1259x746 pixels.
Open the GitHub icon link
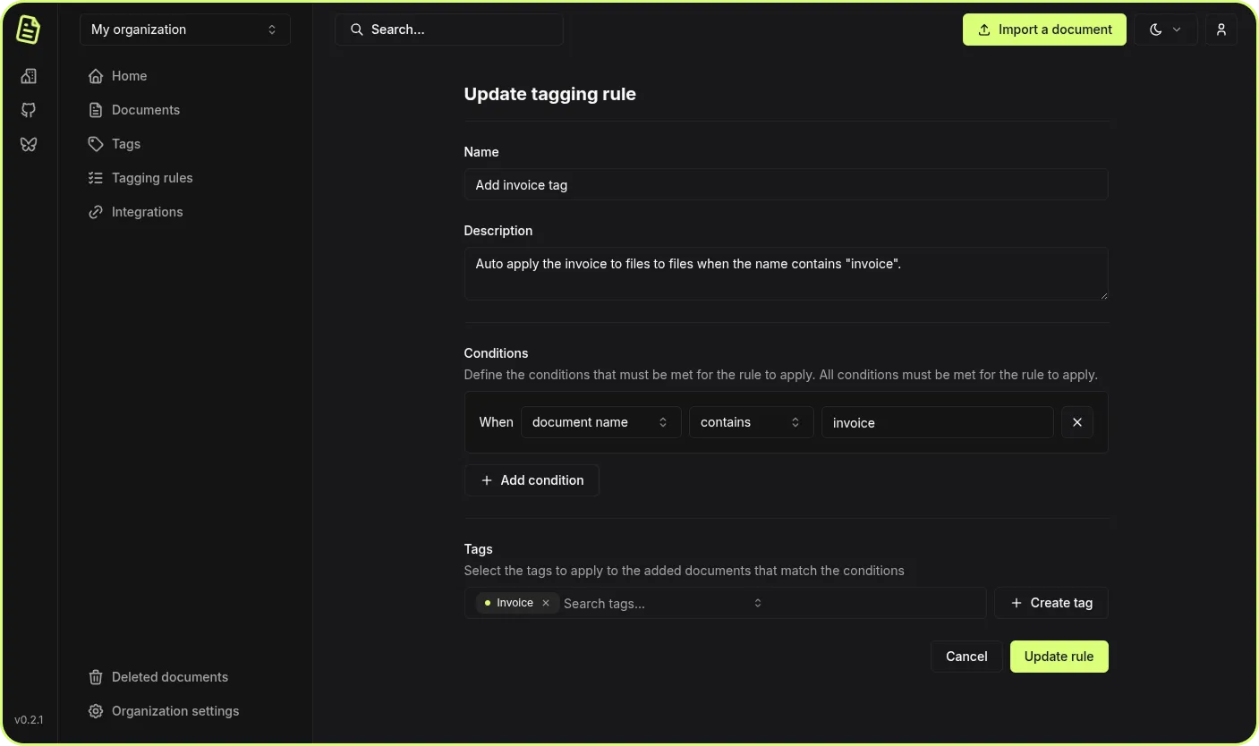(x=29, y=110)
